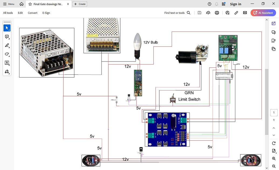Select the Add text tool
Image resolution: width=279 pixels, height=170 pixels.
point(7,63)
